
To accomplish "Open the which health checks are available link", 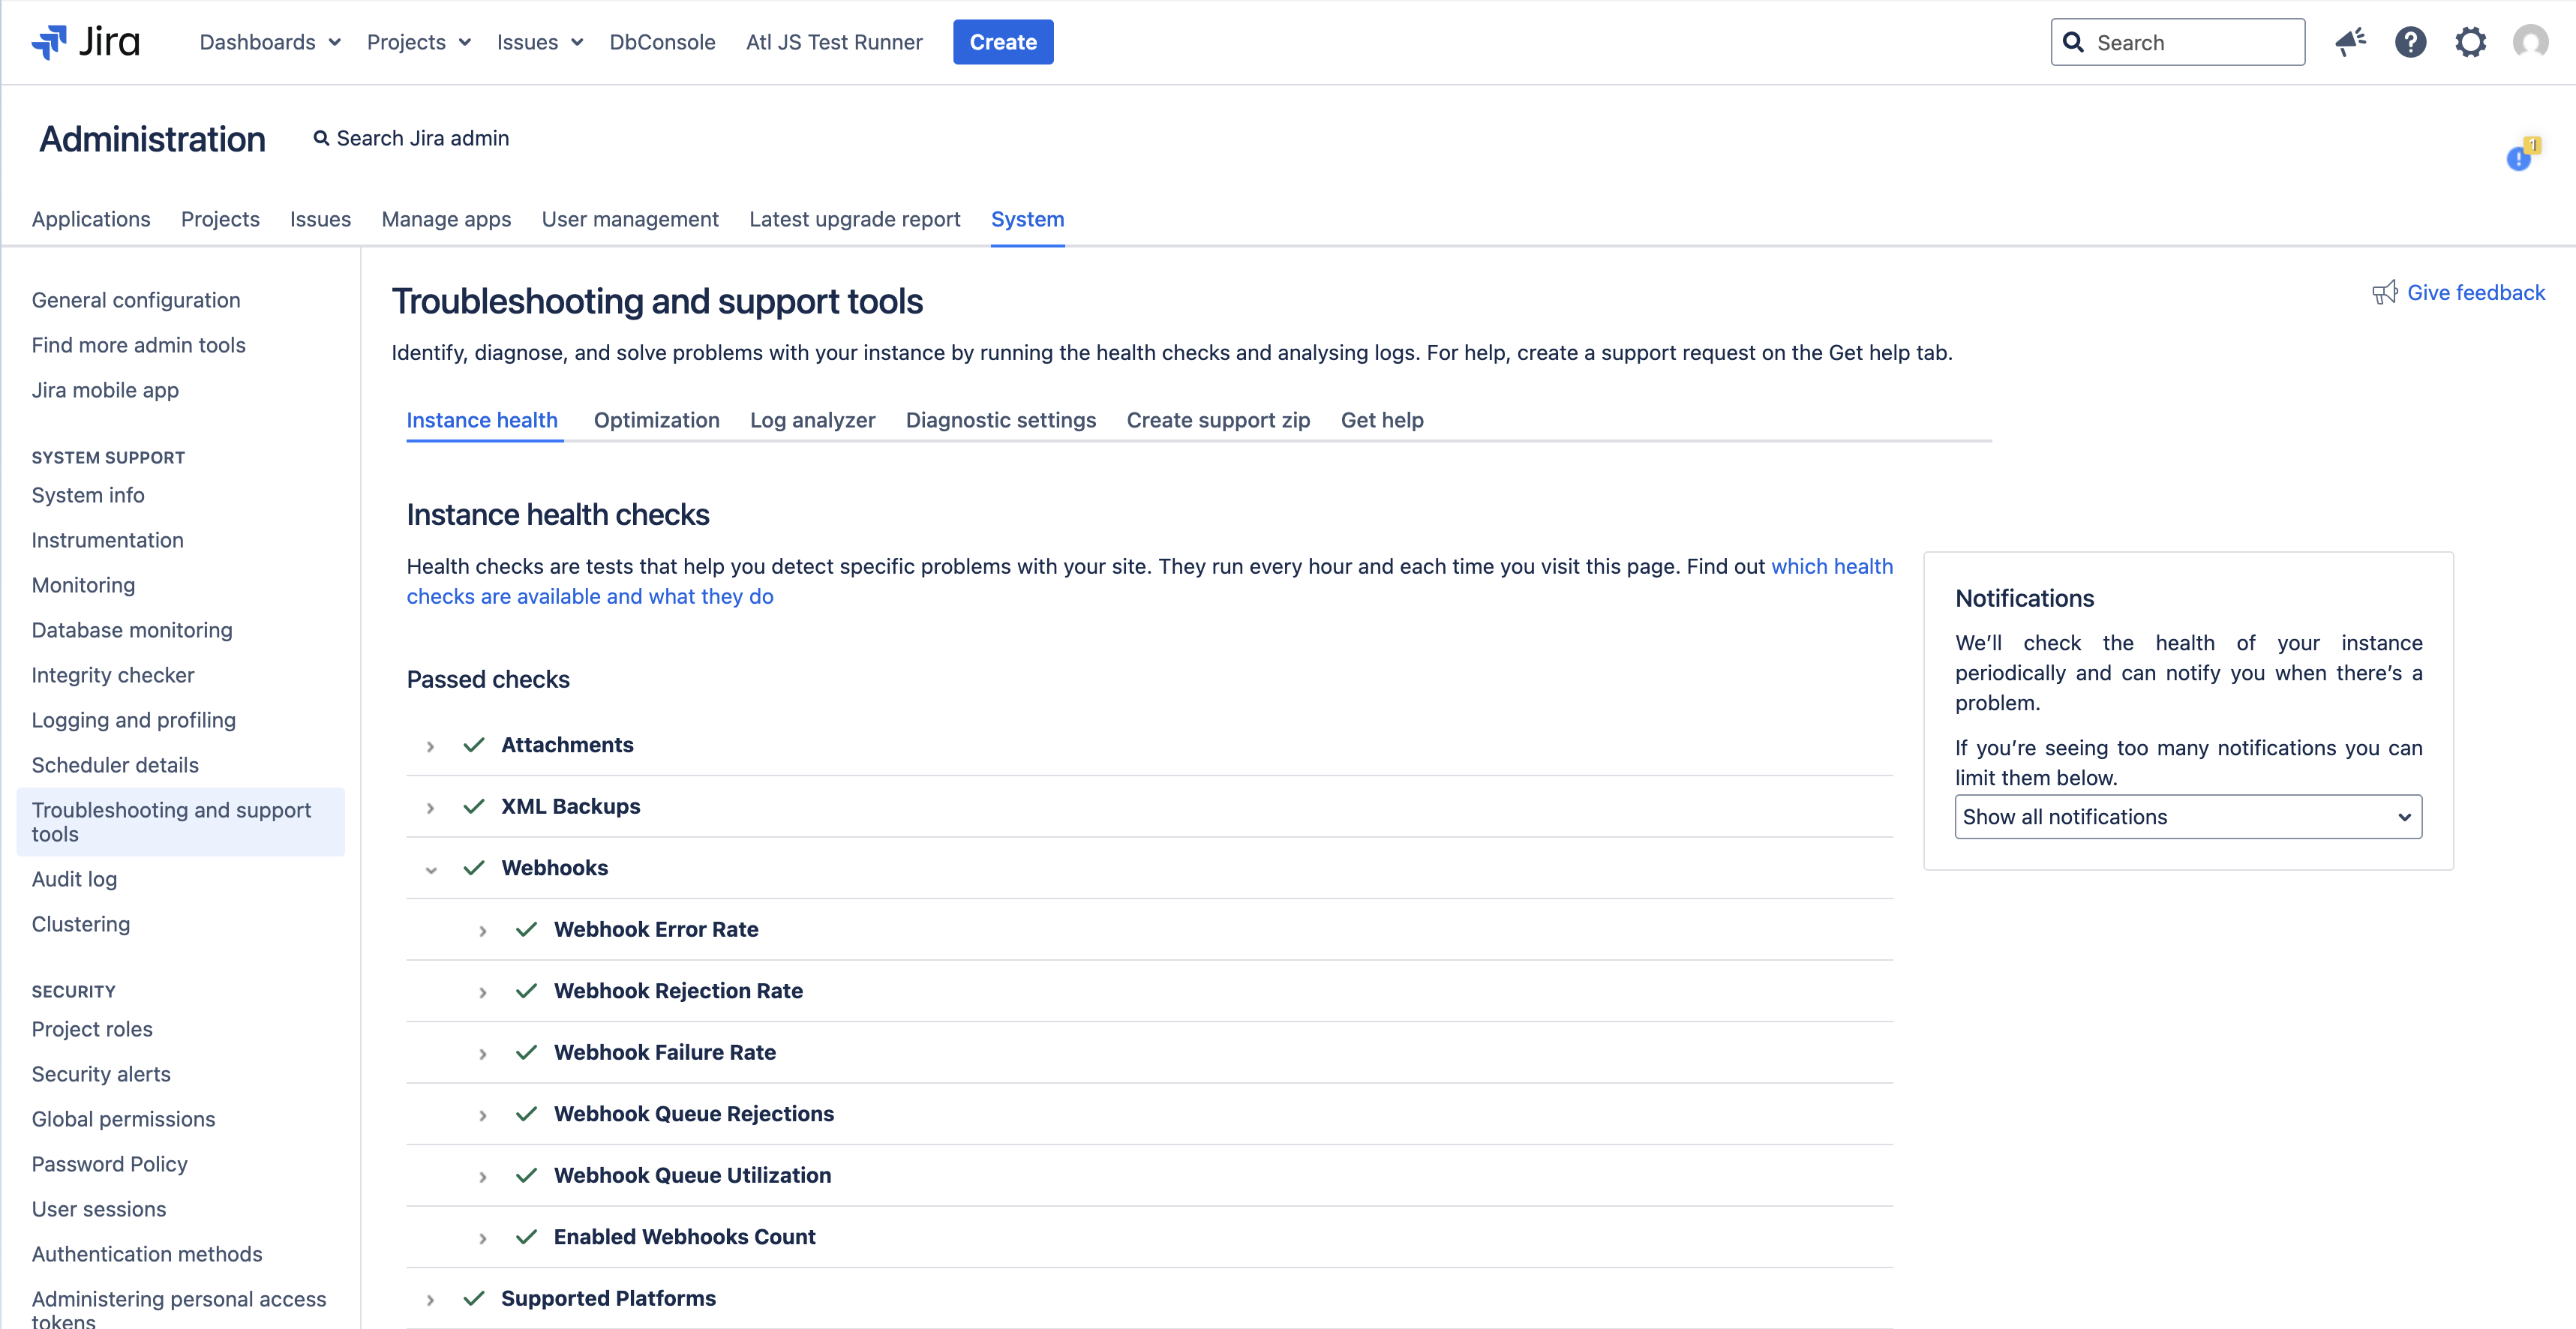I will pos(1831,566).
